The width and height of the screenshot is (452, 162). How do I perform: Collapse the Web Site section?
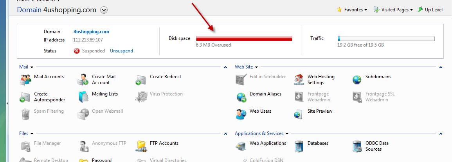coord(441,67)
